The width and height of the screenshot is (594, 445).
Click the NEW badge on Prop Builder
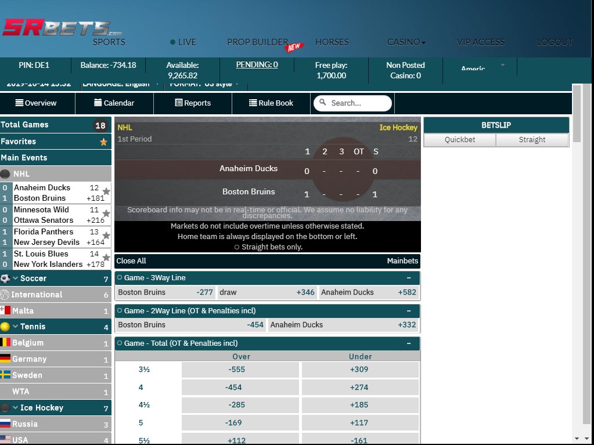click(x=294, y=47)
